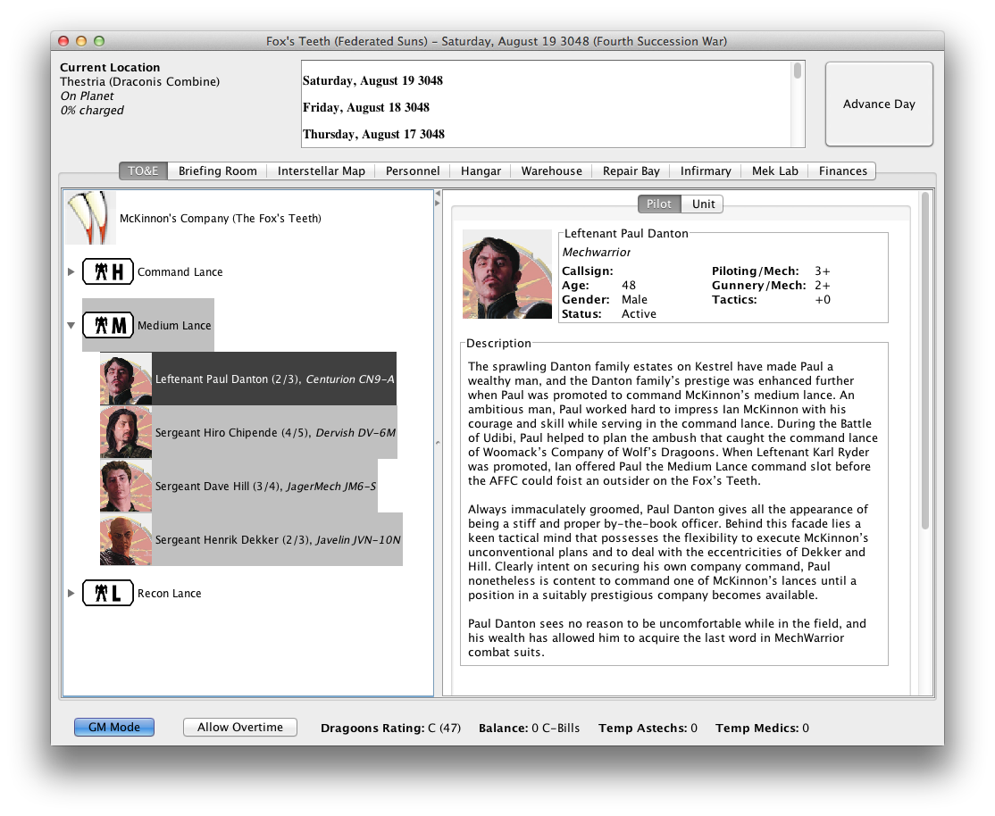Viewport: 995px width, 816px height.
Task: Click the Piloting/Mech 3+ value
Action: point(823,271)
